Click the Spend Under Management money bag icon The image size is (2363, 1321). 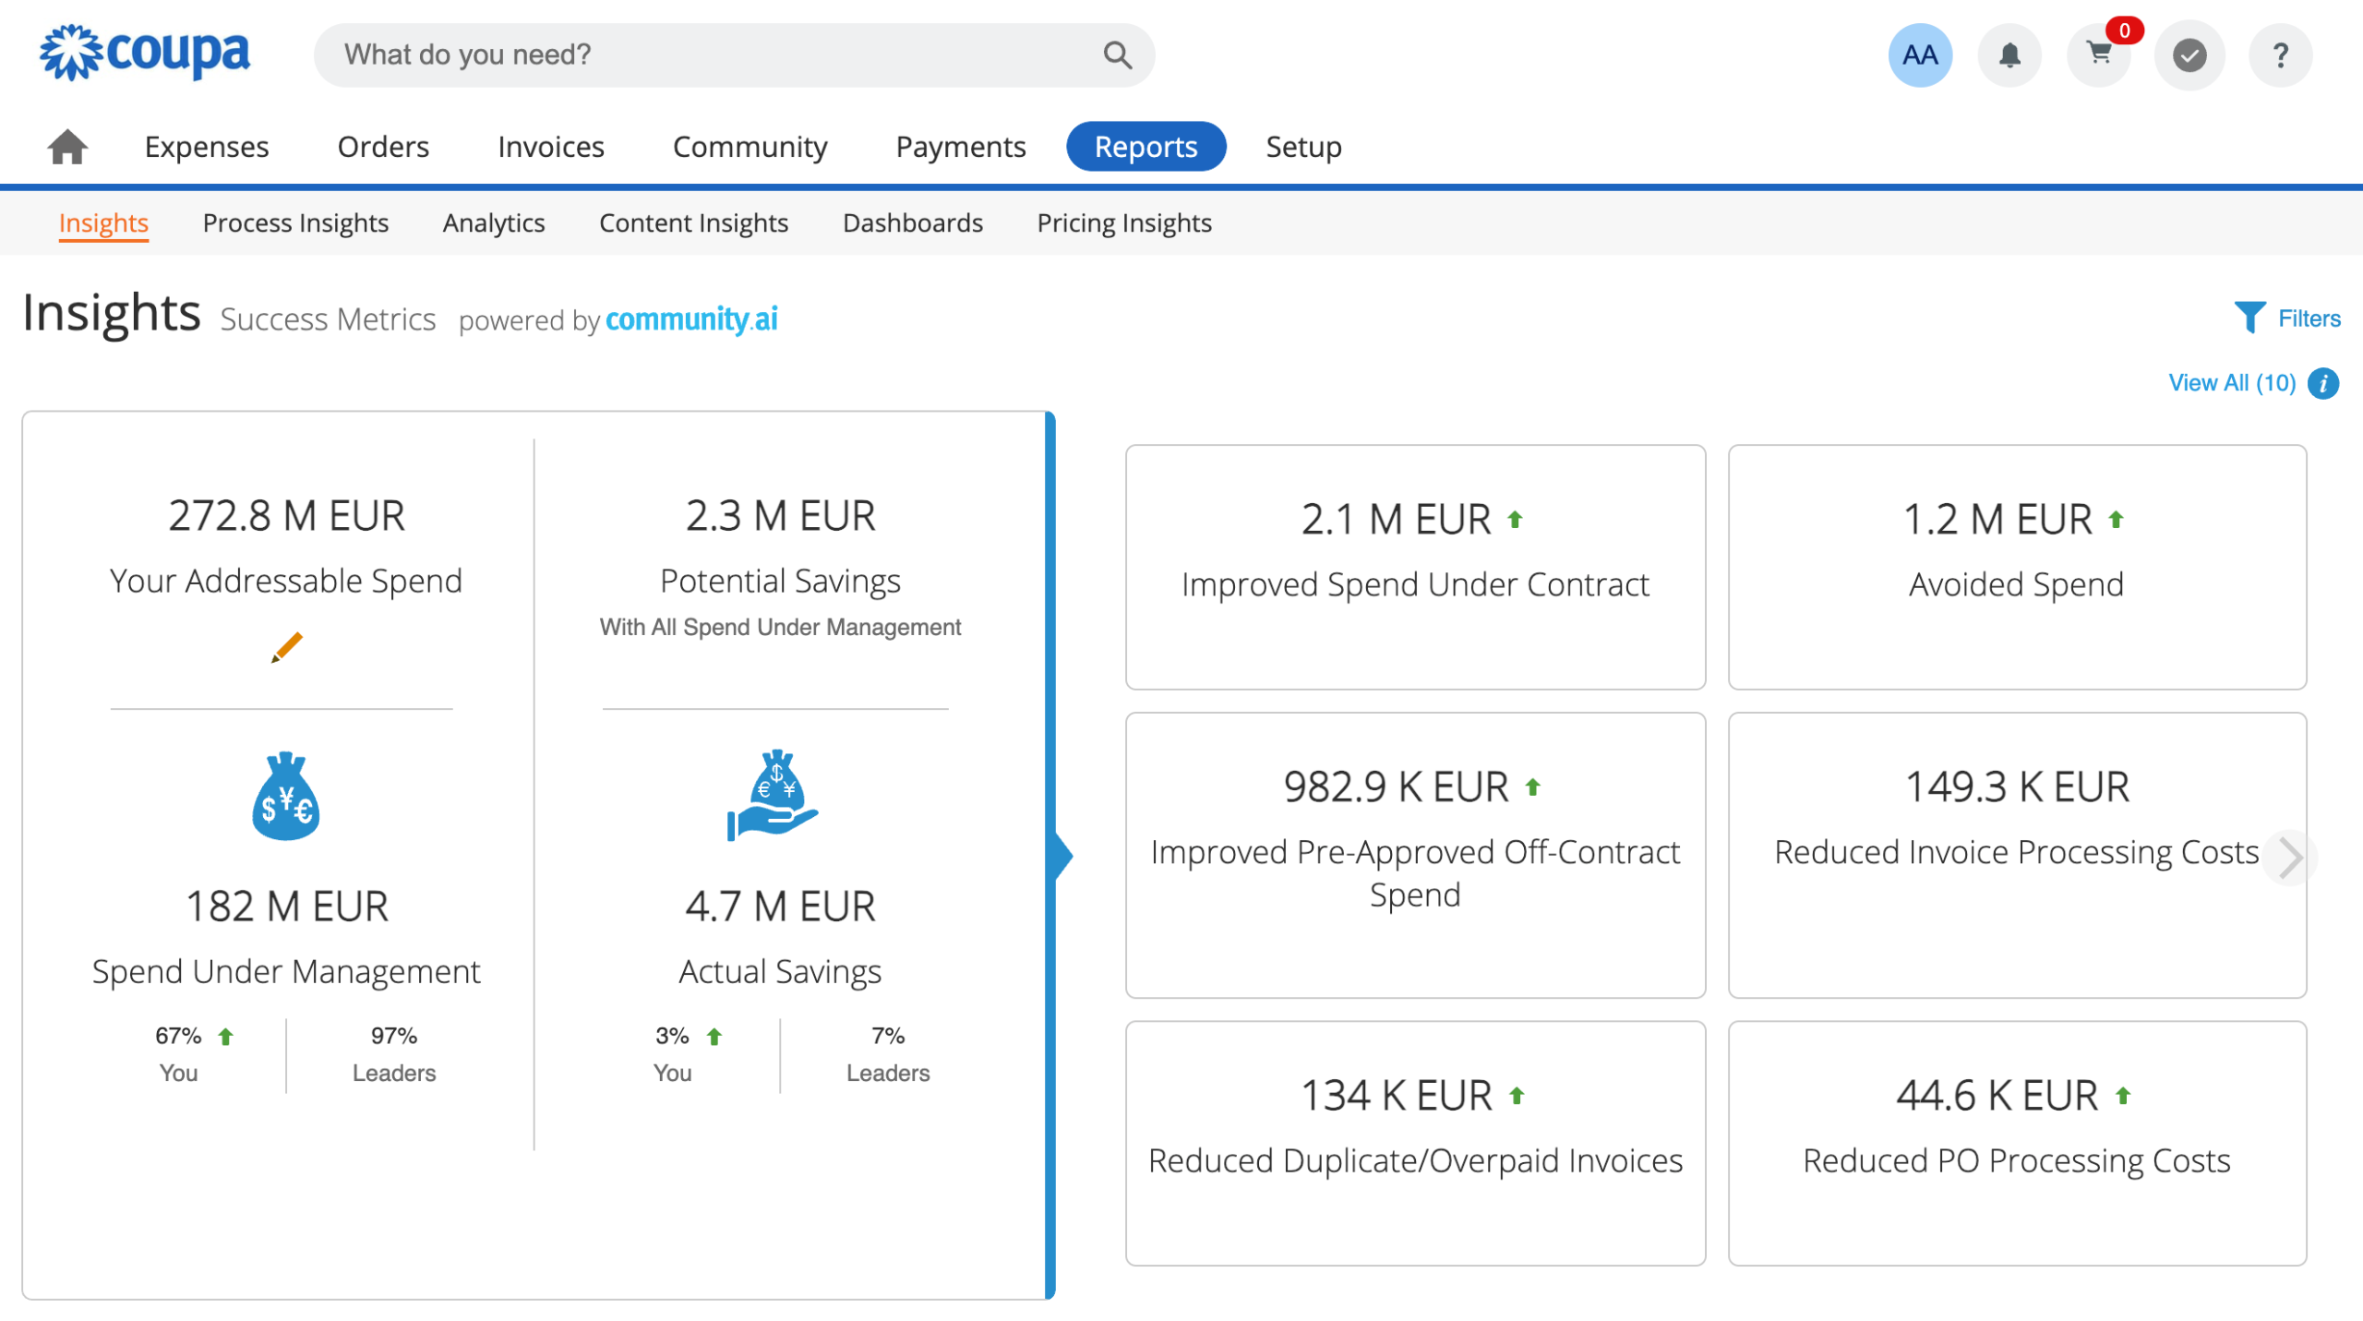tap(286, 797)
